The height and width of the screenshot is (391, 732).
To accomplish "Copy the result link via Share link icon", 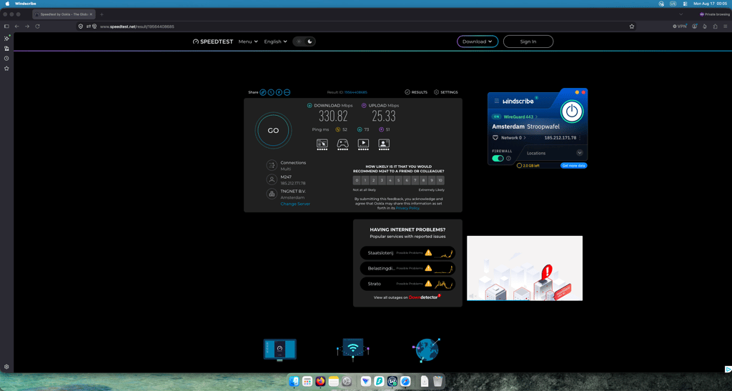I will 263,92.
